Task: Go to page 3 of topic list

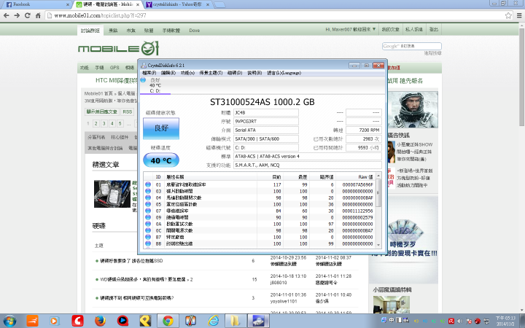Action: tap(104, 123)
